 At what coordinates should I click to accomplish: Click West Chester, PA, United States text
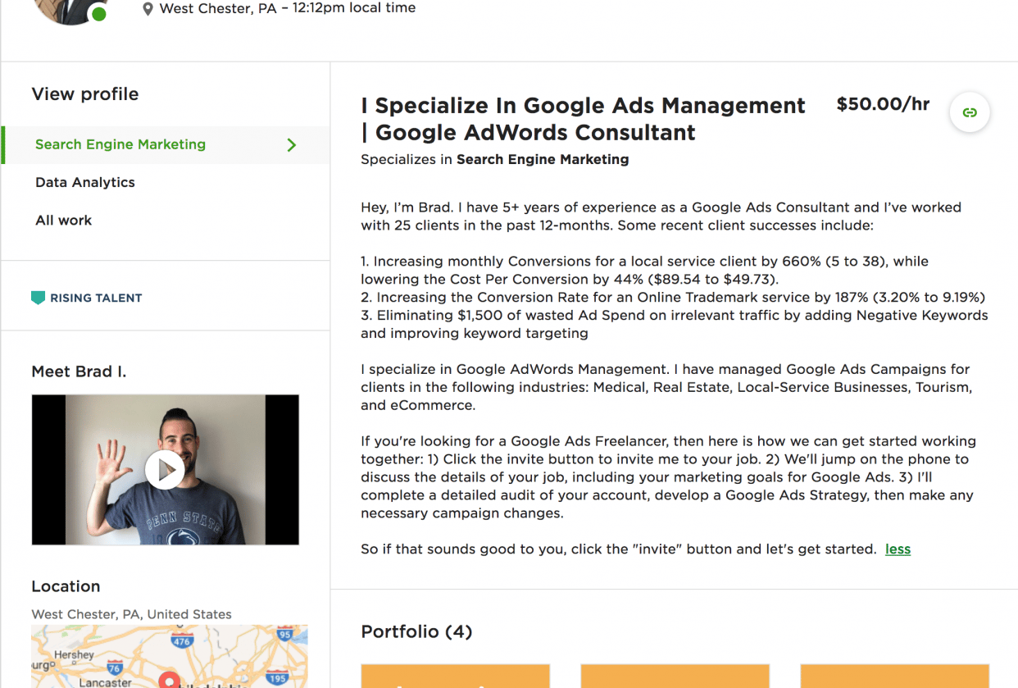[131, 614]
